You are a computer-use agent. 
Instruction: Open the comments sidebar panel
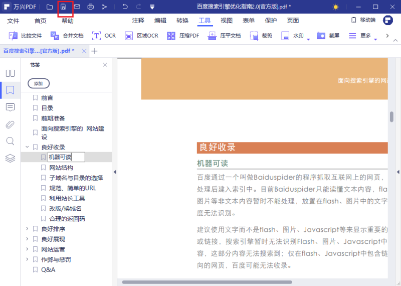point(10,107)
